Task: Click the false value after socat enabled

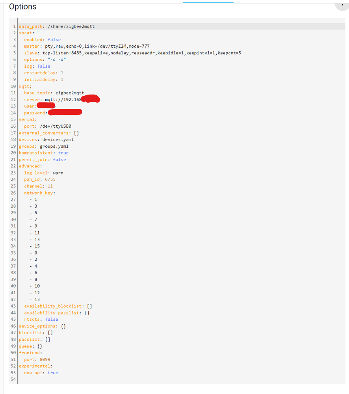Action: 54,39
